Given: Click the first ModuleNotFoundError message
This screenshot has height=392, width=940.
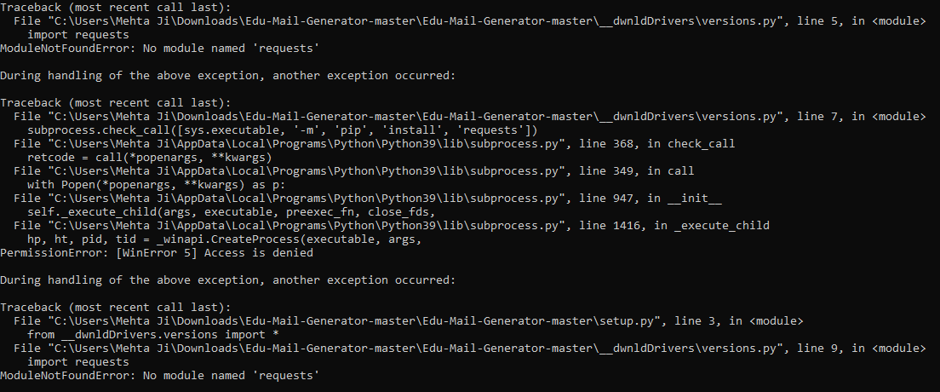Looking at the screenshot, I should click(x=159, y=48).
